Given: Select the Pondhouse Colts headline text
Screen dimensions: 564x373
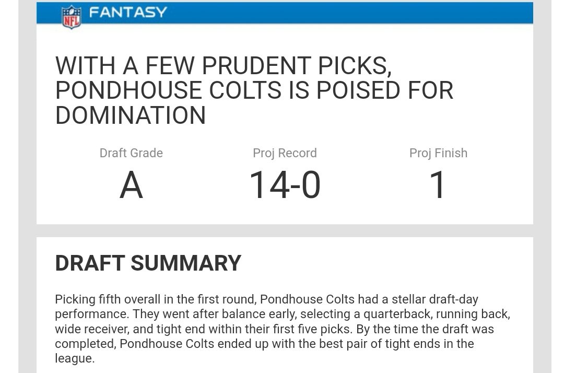Looking at the screenshot, I should [x=254, y=90].
